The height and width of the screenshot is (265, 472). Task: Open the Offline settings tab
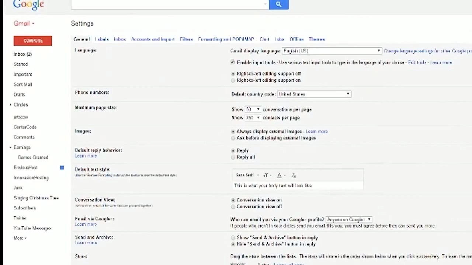297,39
